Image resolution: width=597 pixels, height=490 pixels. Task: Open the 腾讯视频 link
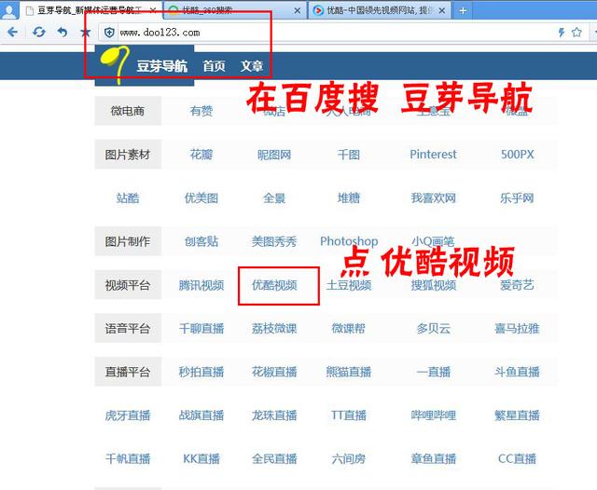[201, 285]
